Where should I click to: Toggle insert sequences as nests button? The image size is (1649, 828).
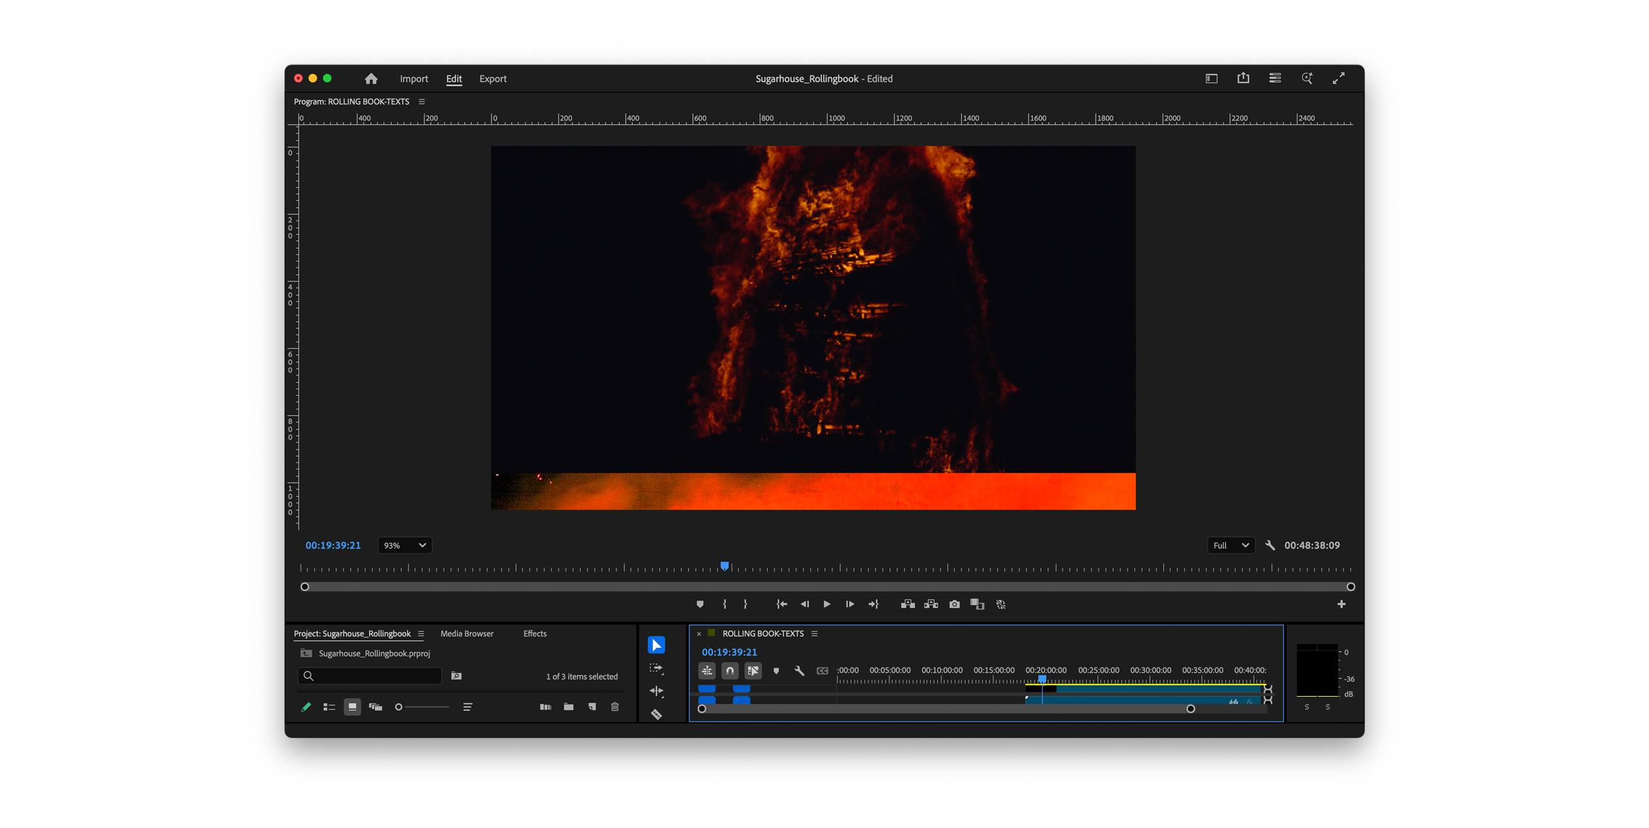click(x=707, y=671)
